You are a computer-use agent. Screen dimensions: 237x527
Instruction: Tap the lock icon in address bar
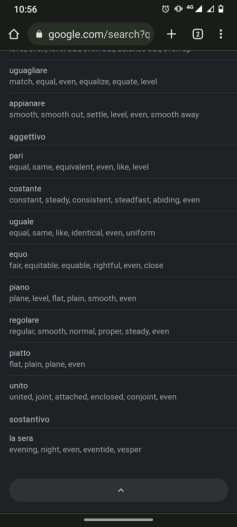pyautogui.click(x=39, y=34)
